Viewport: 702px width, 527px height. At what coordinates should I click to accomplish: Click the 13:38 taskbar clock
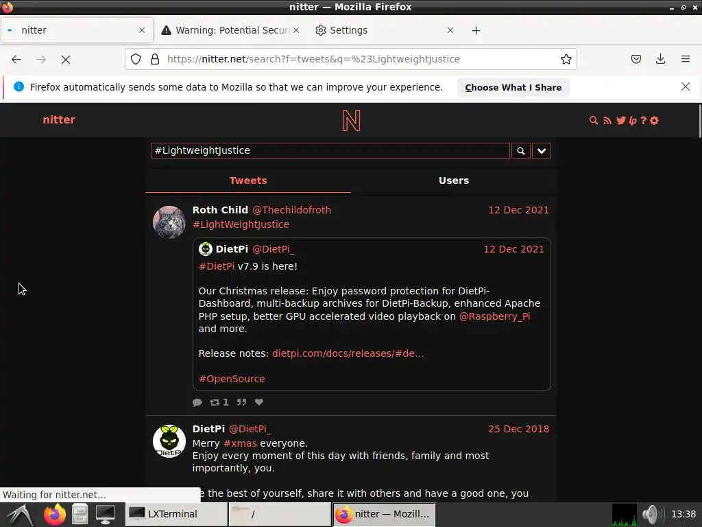coord(683,515)
